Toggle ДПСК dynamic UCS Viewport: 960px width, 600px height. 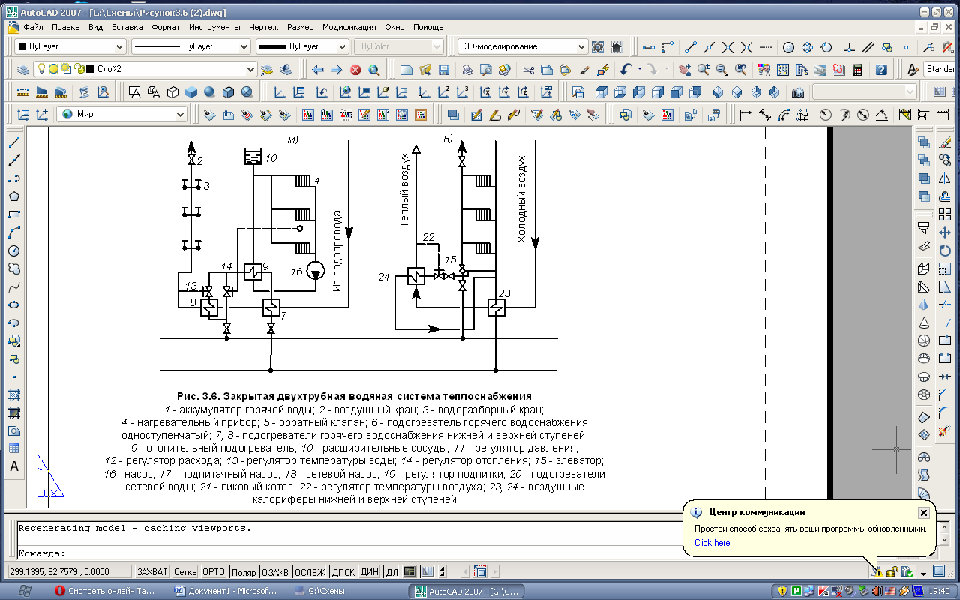pyautogui.click(x=343, y=572)
